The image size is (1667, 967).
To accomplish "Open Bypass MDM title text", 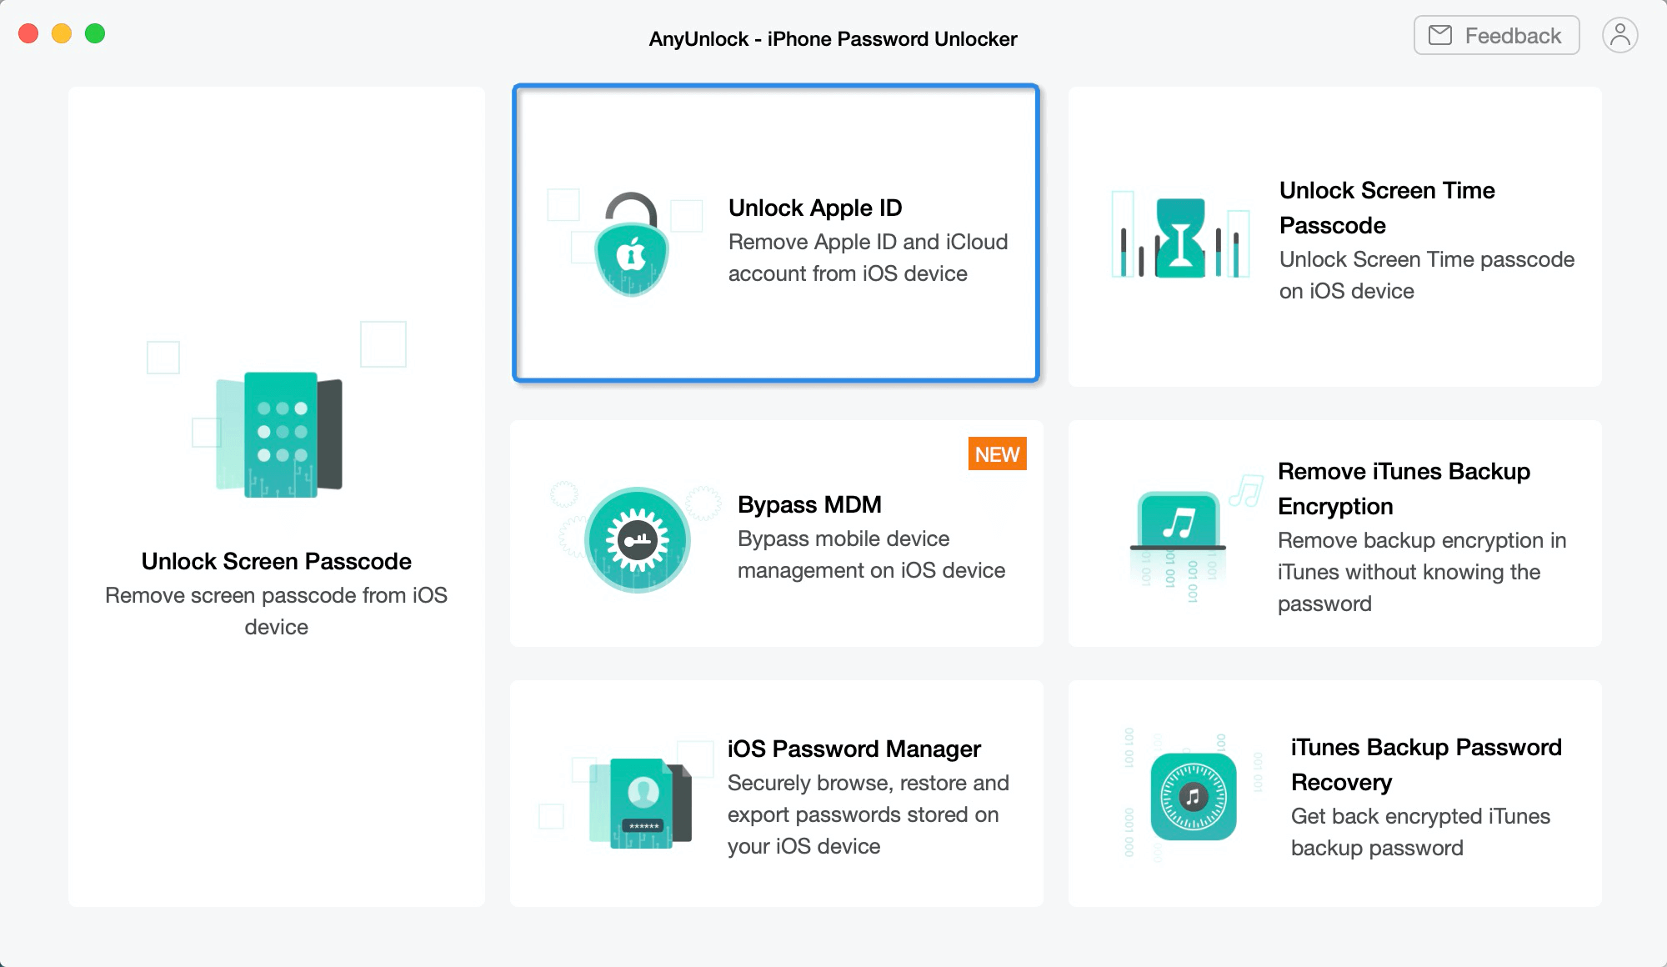I will (x=809, y=504).
